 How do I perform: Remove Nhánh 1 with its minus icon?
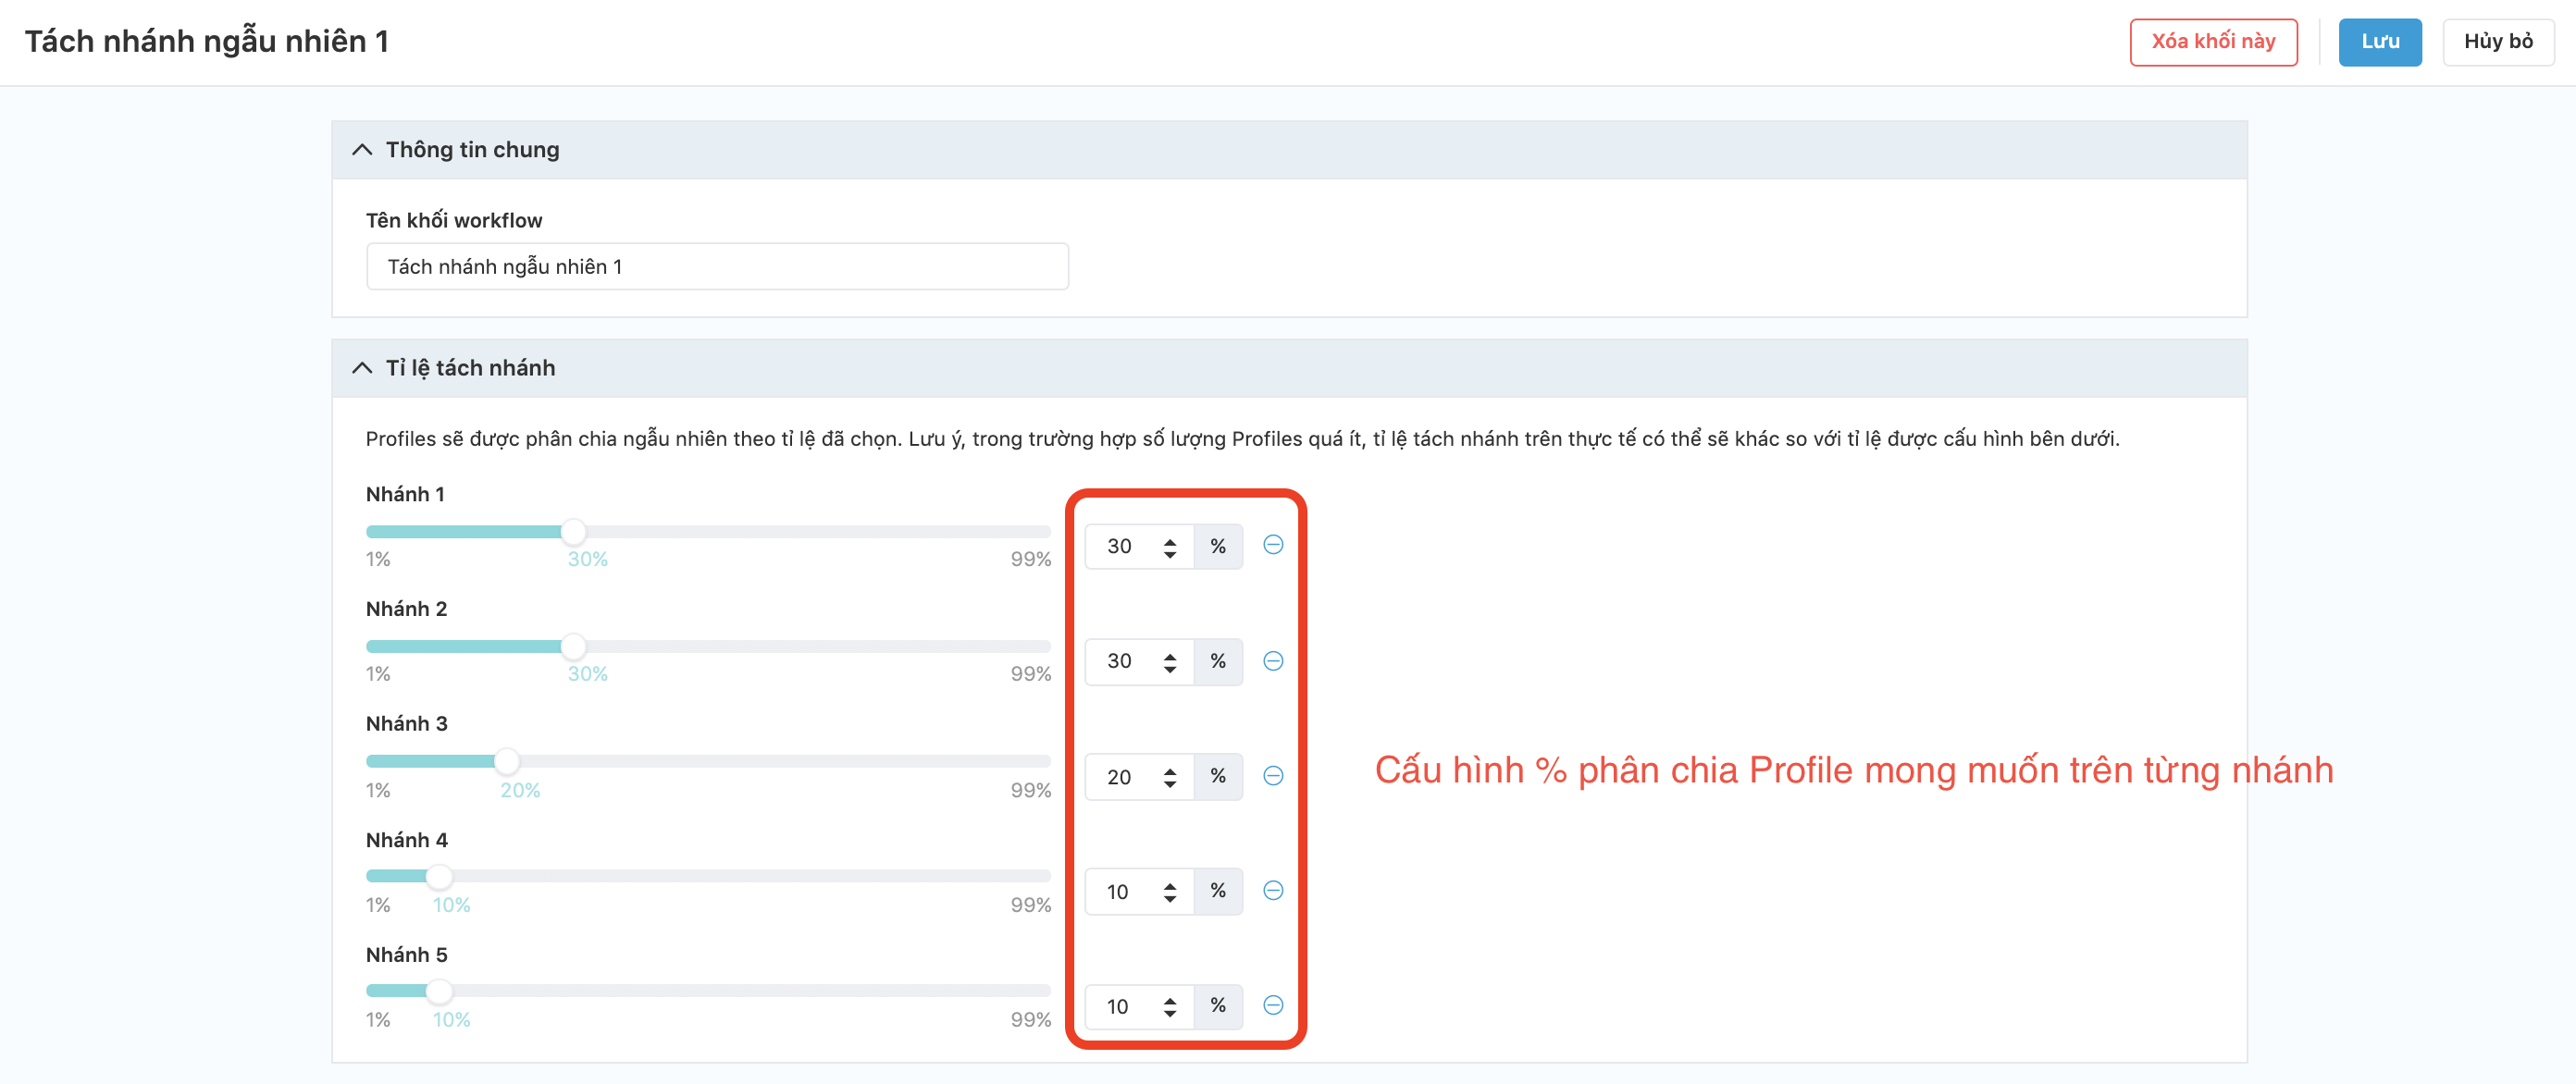point(1273,545)
